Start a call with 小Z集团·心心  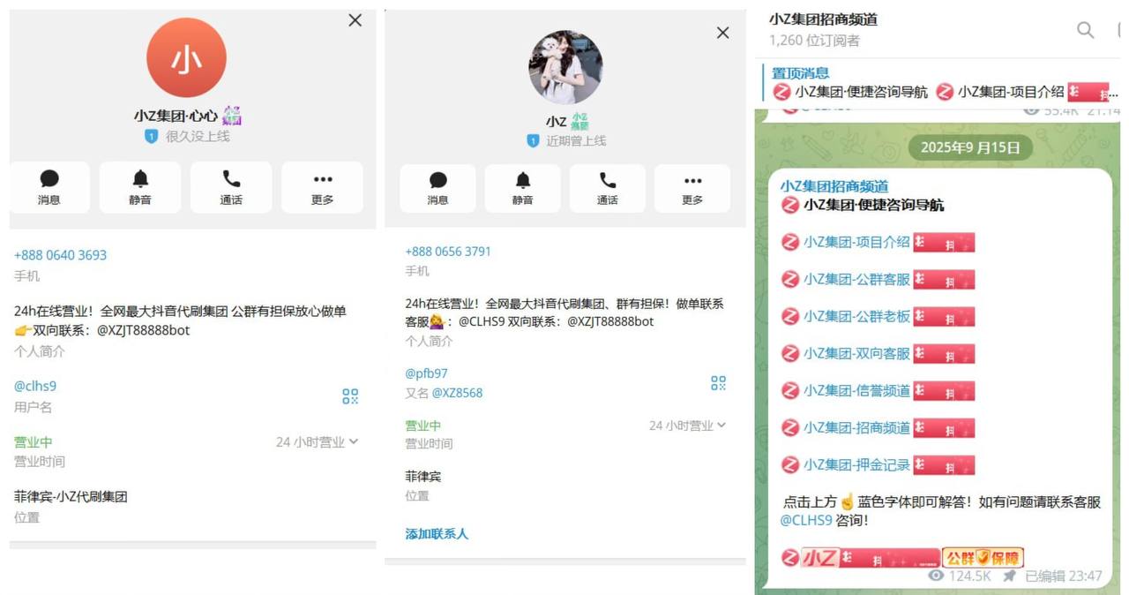[x=231, y=187]
